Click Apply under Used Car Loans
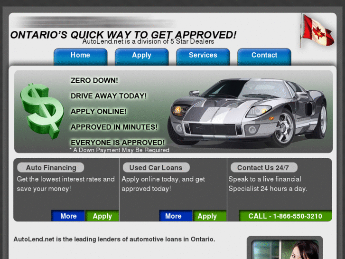This screenshot has height=259, width=345. click(210, 216)
